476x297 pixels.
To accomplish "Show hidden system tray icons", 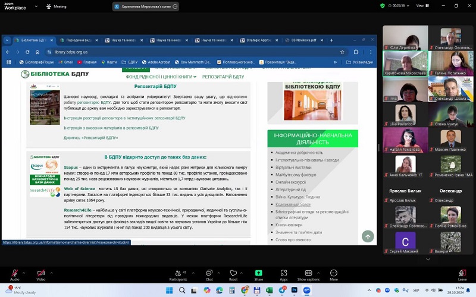I will click(x=369, y=290).
